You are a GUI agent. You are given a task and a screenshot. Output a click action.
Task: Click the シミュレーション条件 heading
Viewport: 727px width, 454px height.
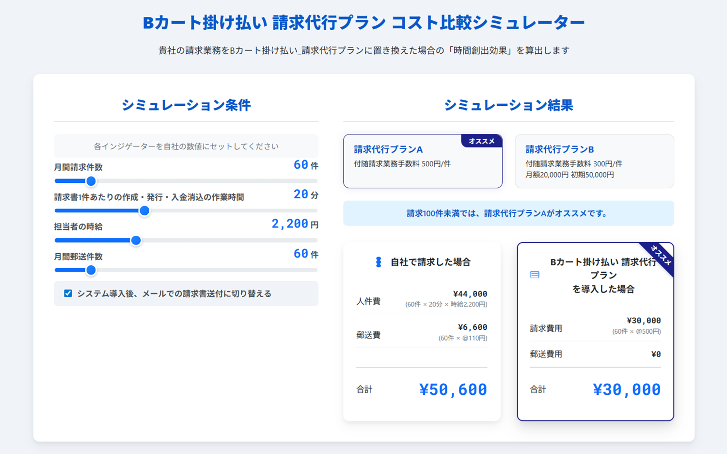pyautogui.click(x=186, y=105)
